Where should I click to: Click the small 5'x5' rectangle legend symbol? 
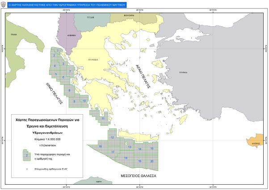(x=27, y=169)
